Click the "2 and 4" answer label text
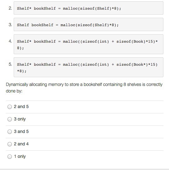Viewport: 169px width, 170px height. [21, 144]
